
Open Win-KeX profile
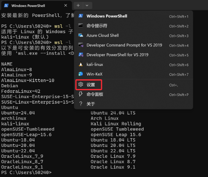tap(134, 74)
